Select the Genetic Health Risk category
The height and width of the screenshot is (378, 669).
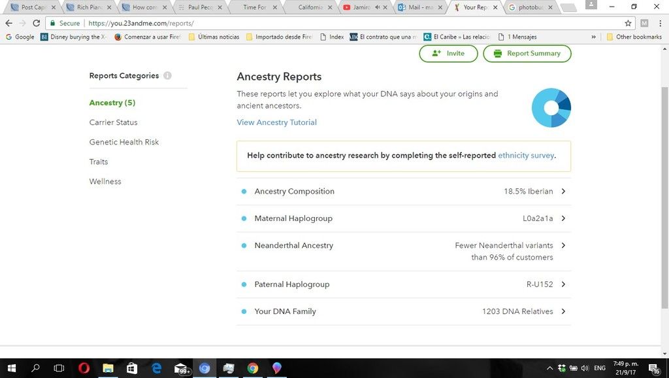click(x=124, y=142)
